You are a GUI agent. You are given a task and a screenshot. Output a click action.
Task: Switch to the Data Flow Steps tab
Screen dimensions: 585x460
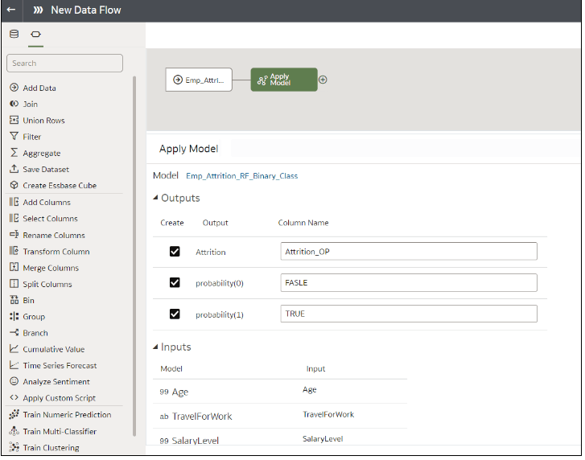click(35, 35)
